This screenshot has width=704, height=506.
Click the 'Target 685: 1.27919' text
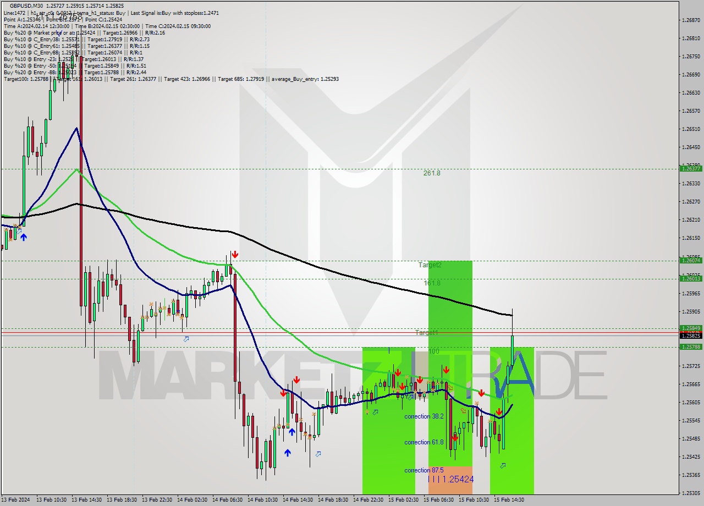coord(242,79)
